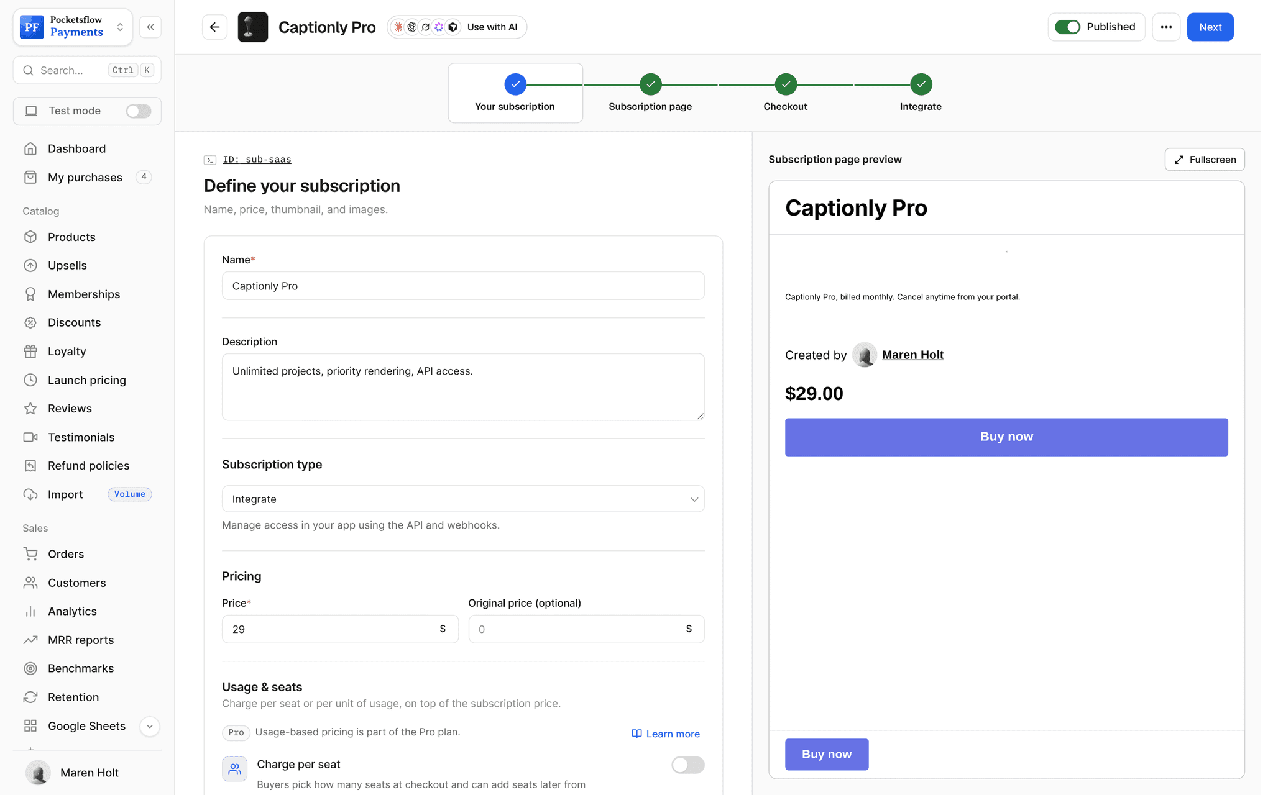Toggle Test mode switch
1273x795 pixels.
click(139, 111)
